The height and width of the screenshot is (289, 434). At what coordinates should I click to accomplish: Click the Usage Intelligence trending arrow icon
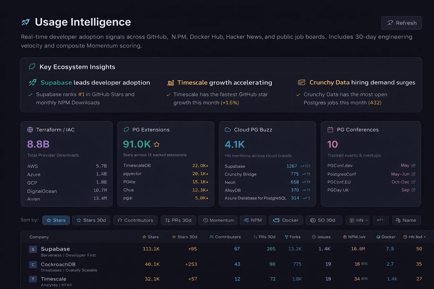coord(25,22)
